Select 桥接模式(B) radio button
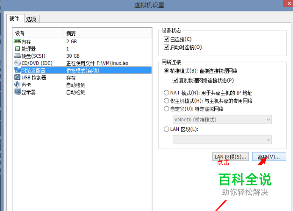 [166, 71]
